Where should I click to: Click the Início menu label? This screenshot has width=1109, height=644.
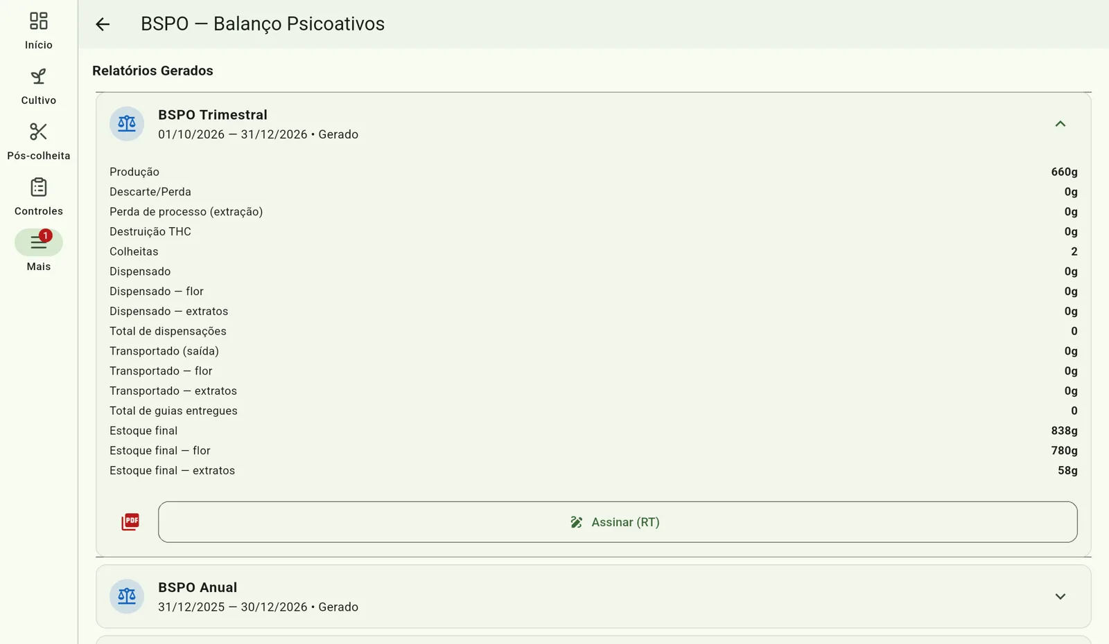tap(39, 45)
